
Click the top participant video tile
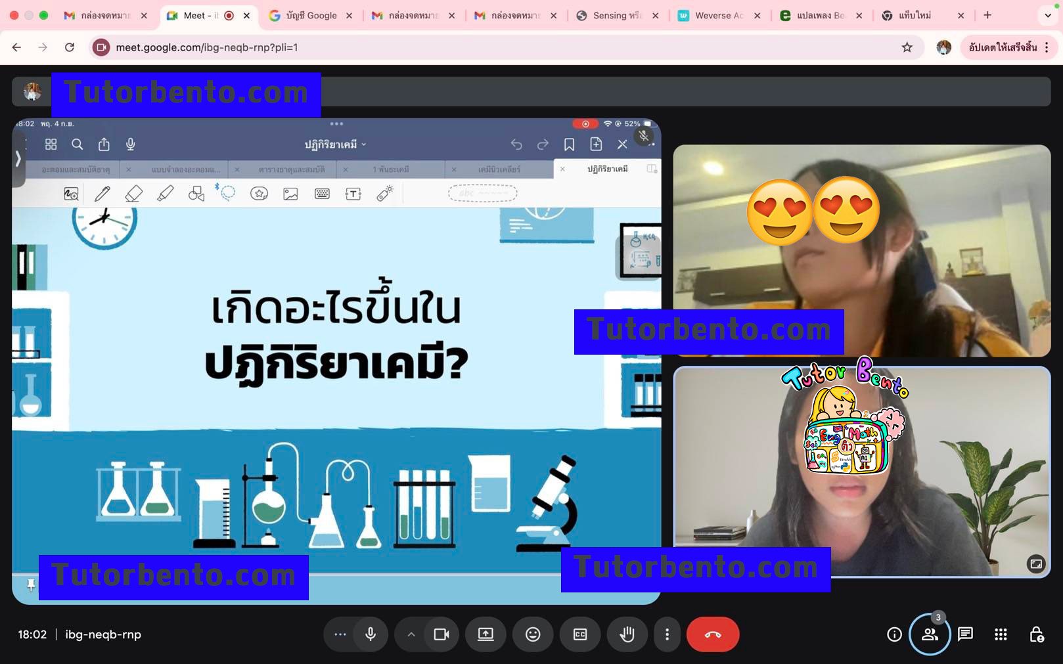pyautogui.click(x=862, y=251)
